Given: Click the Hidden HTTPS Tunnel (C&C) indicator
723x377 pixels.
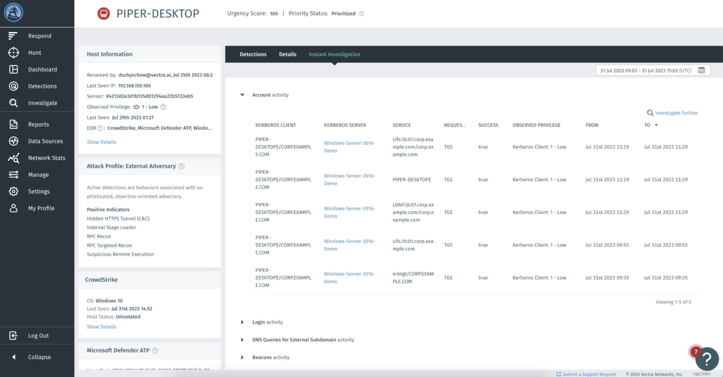Looking at the screenshot, I should [x=118, y=219].
